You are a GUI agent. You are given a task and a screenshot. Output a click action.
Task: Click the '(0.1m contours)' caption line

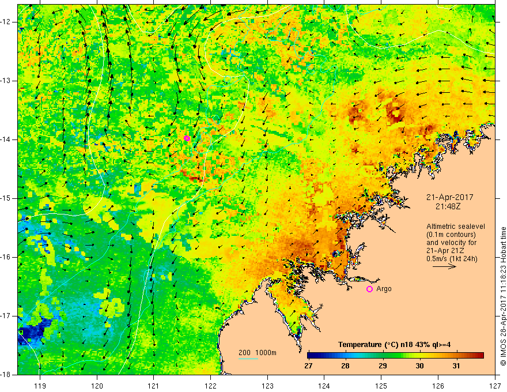pyautogui.click(x=451, y=235)
